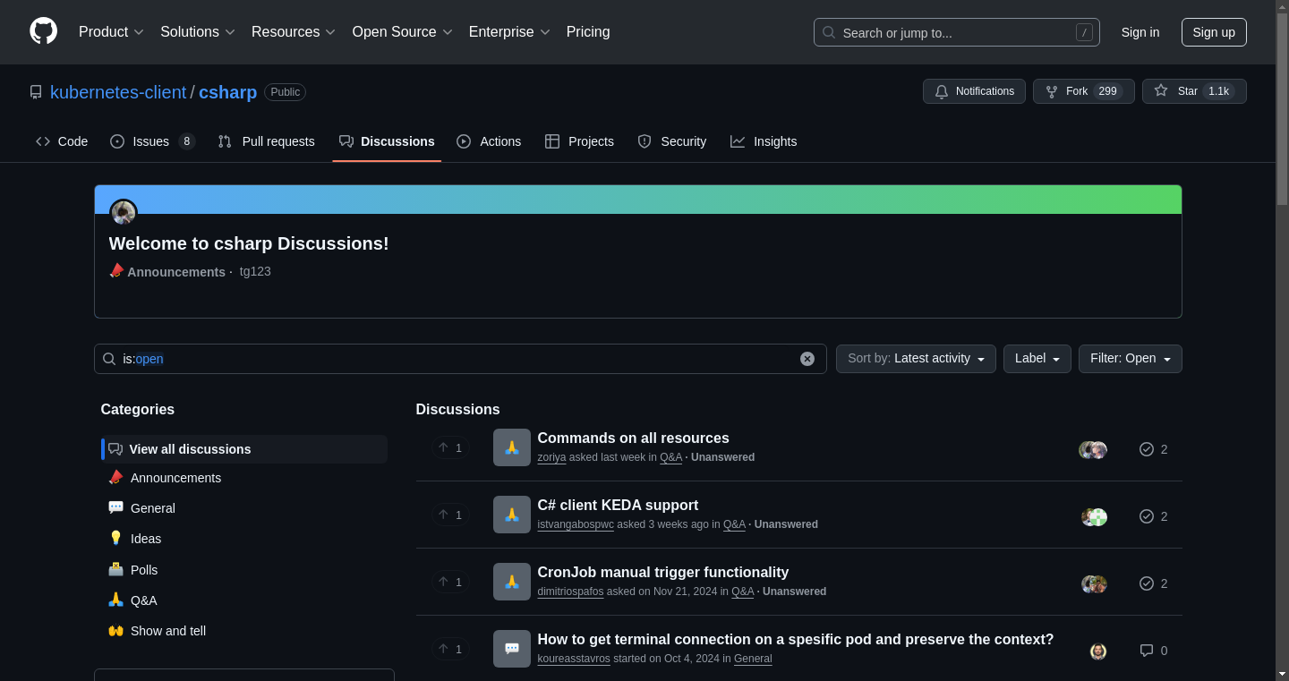Image resolution: width=1289 pixels, height=681 pixels.
Task: Open answer count on CronJob manual trigger
Action: [1153, 583]
